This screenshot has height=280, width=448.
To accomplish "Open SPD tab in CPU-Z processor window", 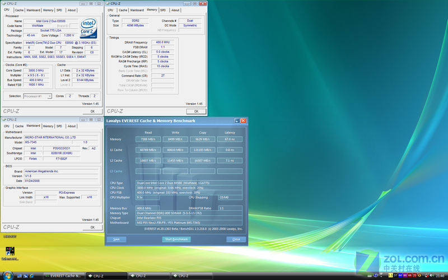I will pyautogui.click(x=59, y=10).
